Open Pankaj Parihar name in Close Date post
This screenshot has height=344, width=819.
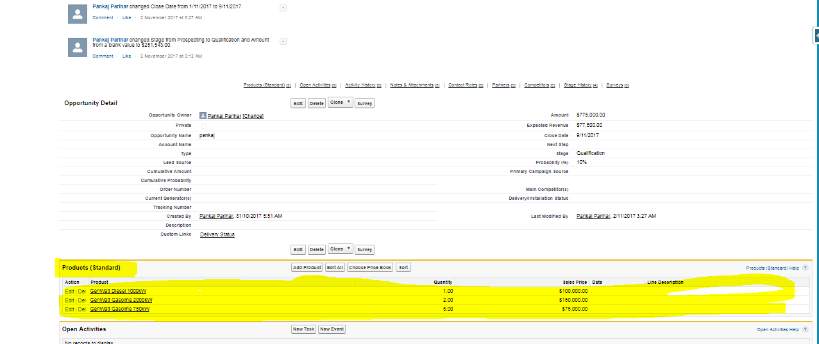coord(110,6)
